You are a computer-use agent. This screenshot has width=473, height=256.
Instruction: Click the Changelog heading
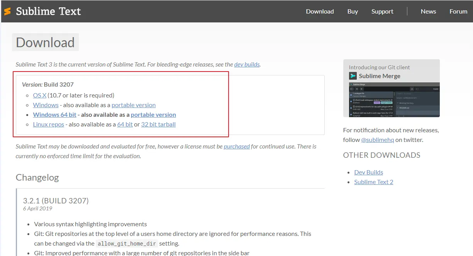(x=37, y=177)
